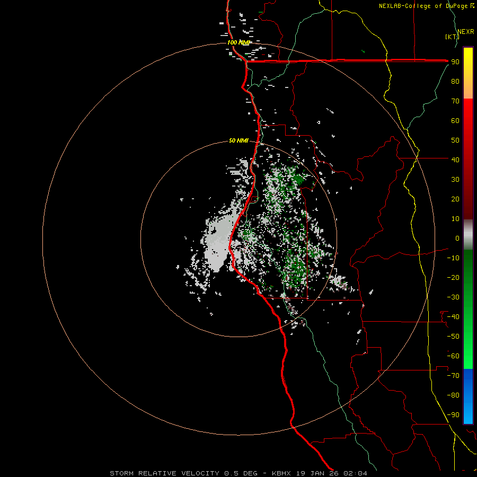477x477 pixels.
Task: Click the blue segment of the color bar
Action: click(468, 396)
